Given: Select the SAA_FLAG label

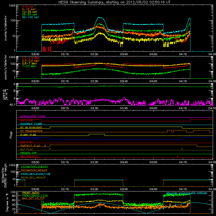Looking at the screenshot, I should [26, 142].
